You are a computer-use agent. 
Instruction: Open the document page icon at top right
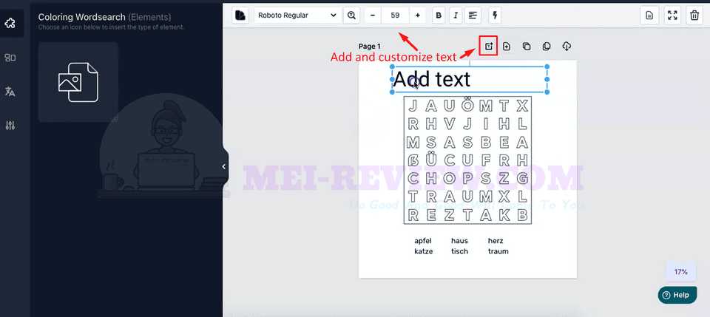649,16
